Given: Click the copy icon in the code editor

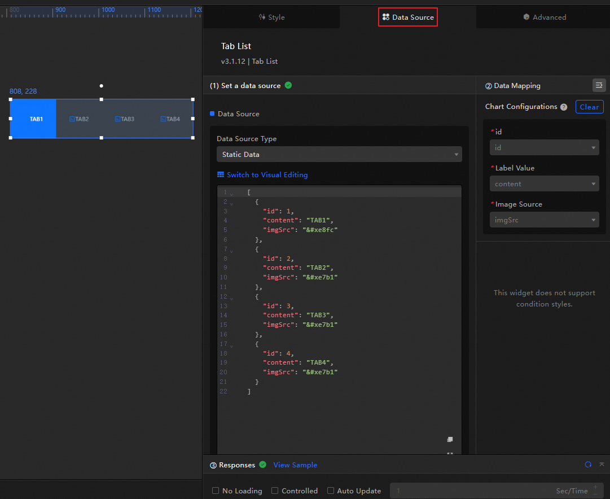Looking at the screenshot, I should (x=450, y=439).
